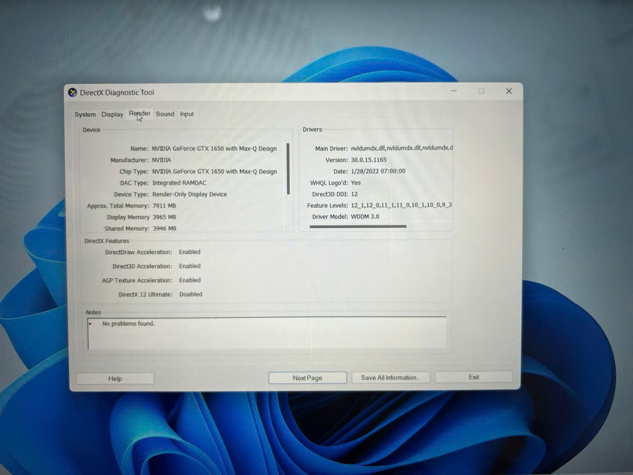Switch to the System tab

(x=85, y=114)
